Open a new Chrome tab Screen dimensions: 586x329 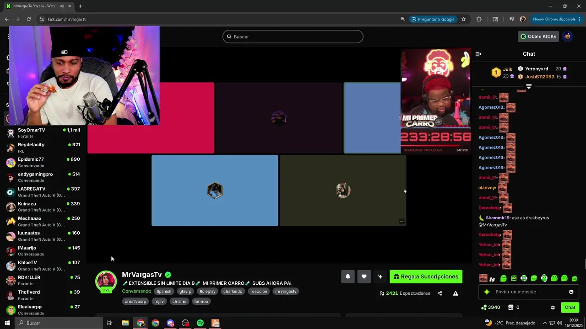80,6
